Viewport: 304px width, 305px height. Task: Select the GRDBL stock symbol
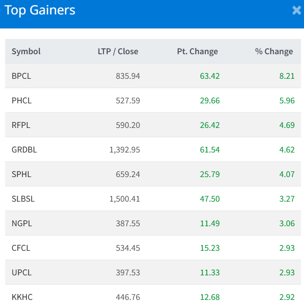(24, 150)
